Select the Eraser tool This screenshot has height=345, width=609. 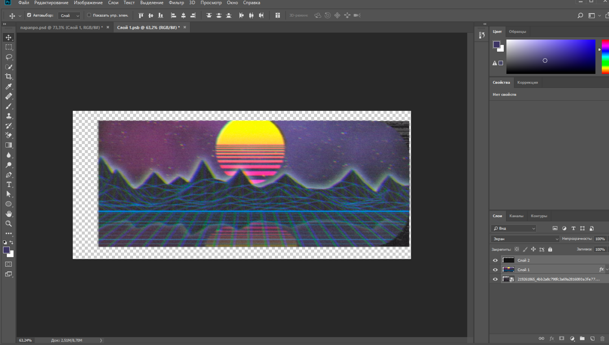pyautogui.click(x=9, y=135)
